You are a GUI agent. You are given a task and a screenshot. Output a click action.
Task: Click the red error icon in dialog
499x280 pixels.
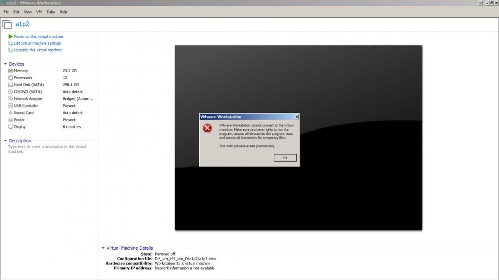coord(207,128)
